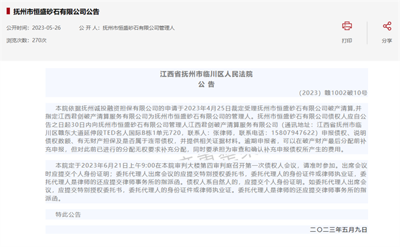Click the 分享 label under the share icon
The width and height of the screenshot is (400, 247).
click(x=387, y=41)
